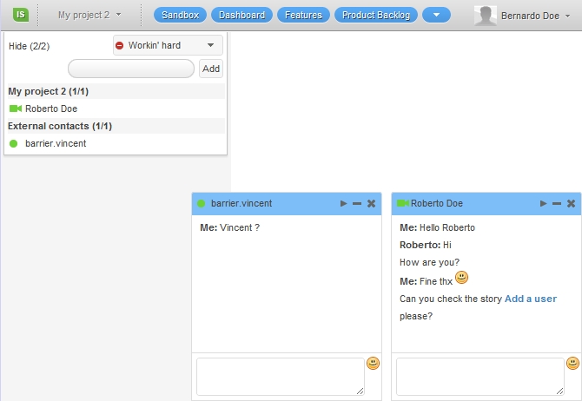Click resize handle of barrier.vincent message box
Screen dimensions: 582x401
pos(360,391)
